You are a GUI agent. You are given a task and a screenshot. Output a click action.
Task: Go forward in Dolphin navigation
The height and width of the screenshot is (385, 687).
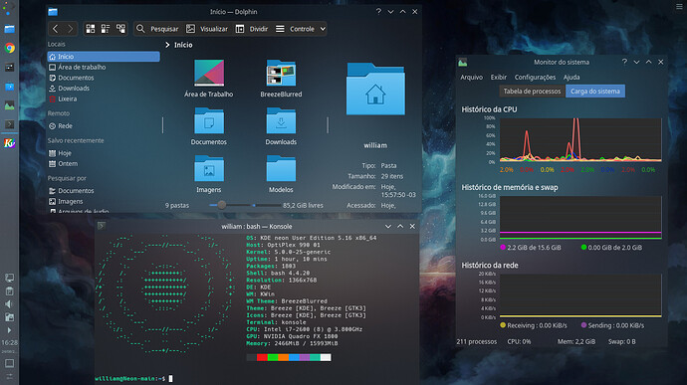point(70,29)
